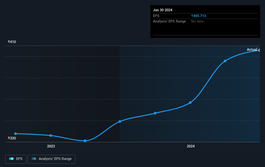Toggle the EPS legend button
Screen dimensions: 265x167
point(16,159)
